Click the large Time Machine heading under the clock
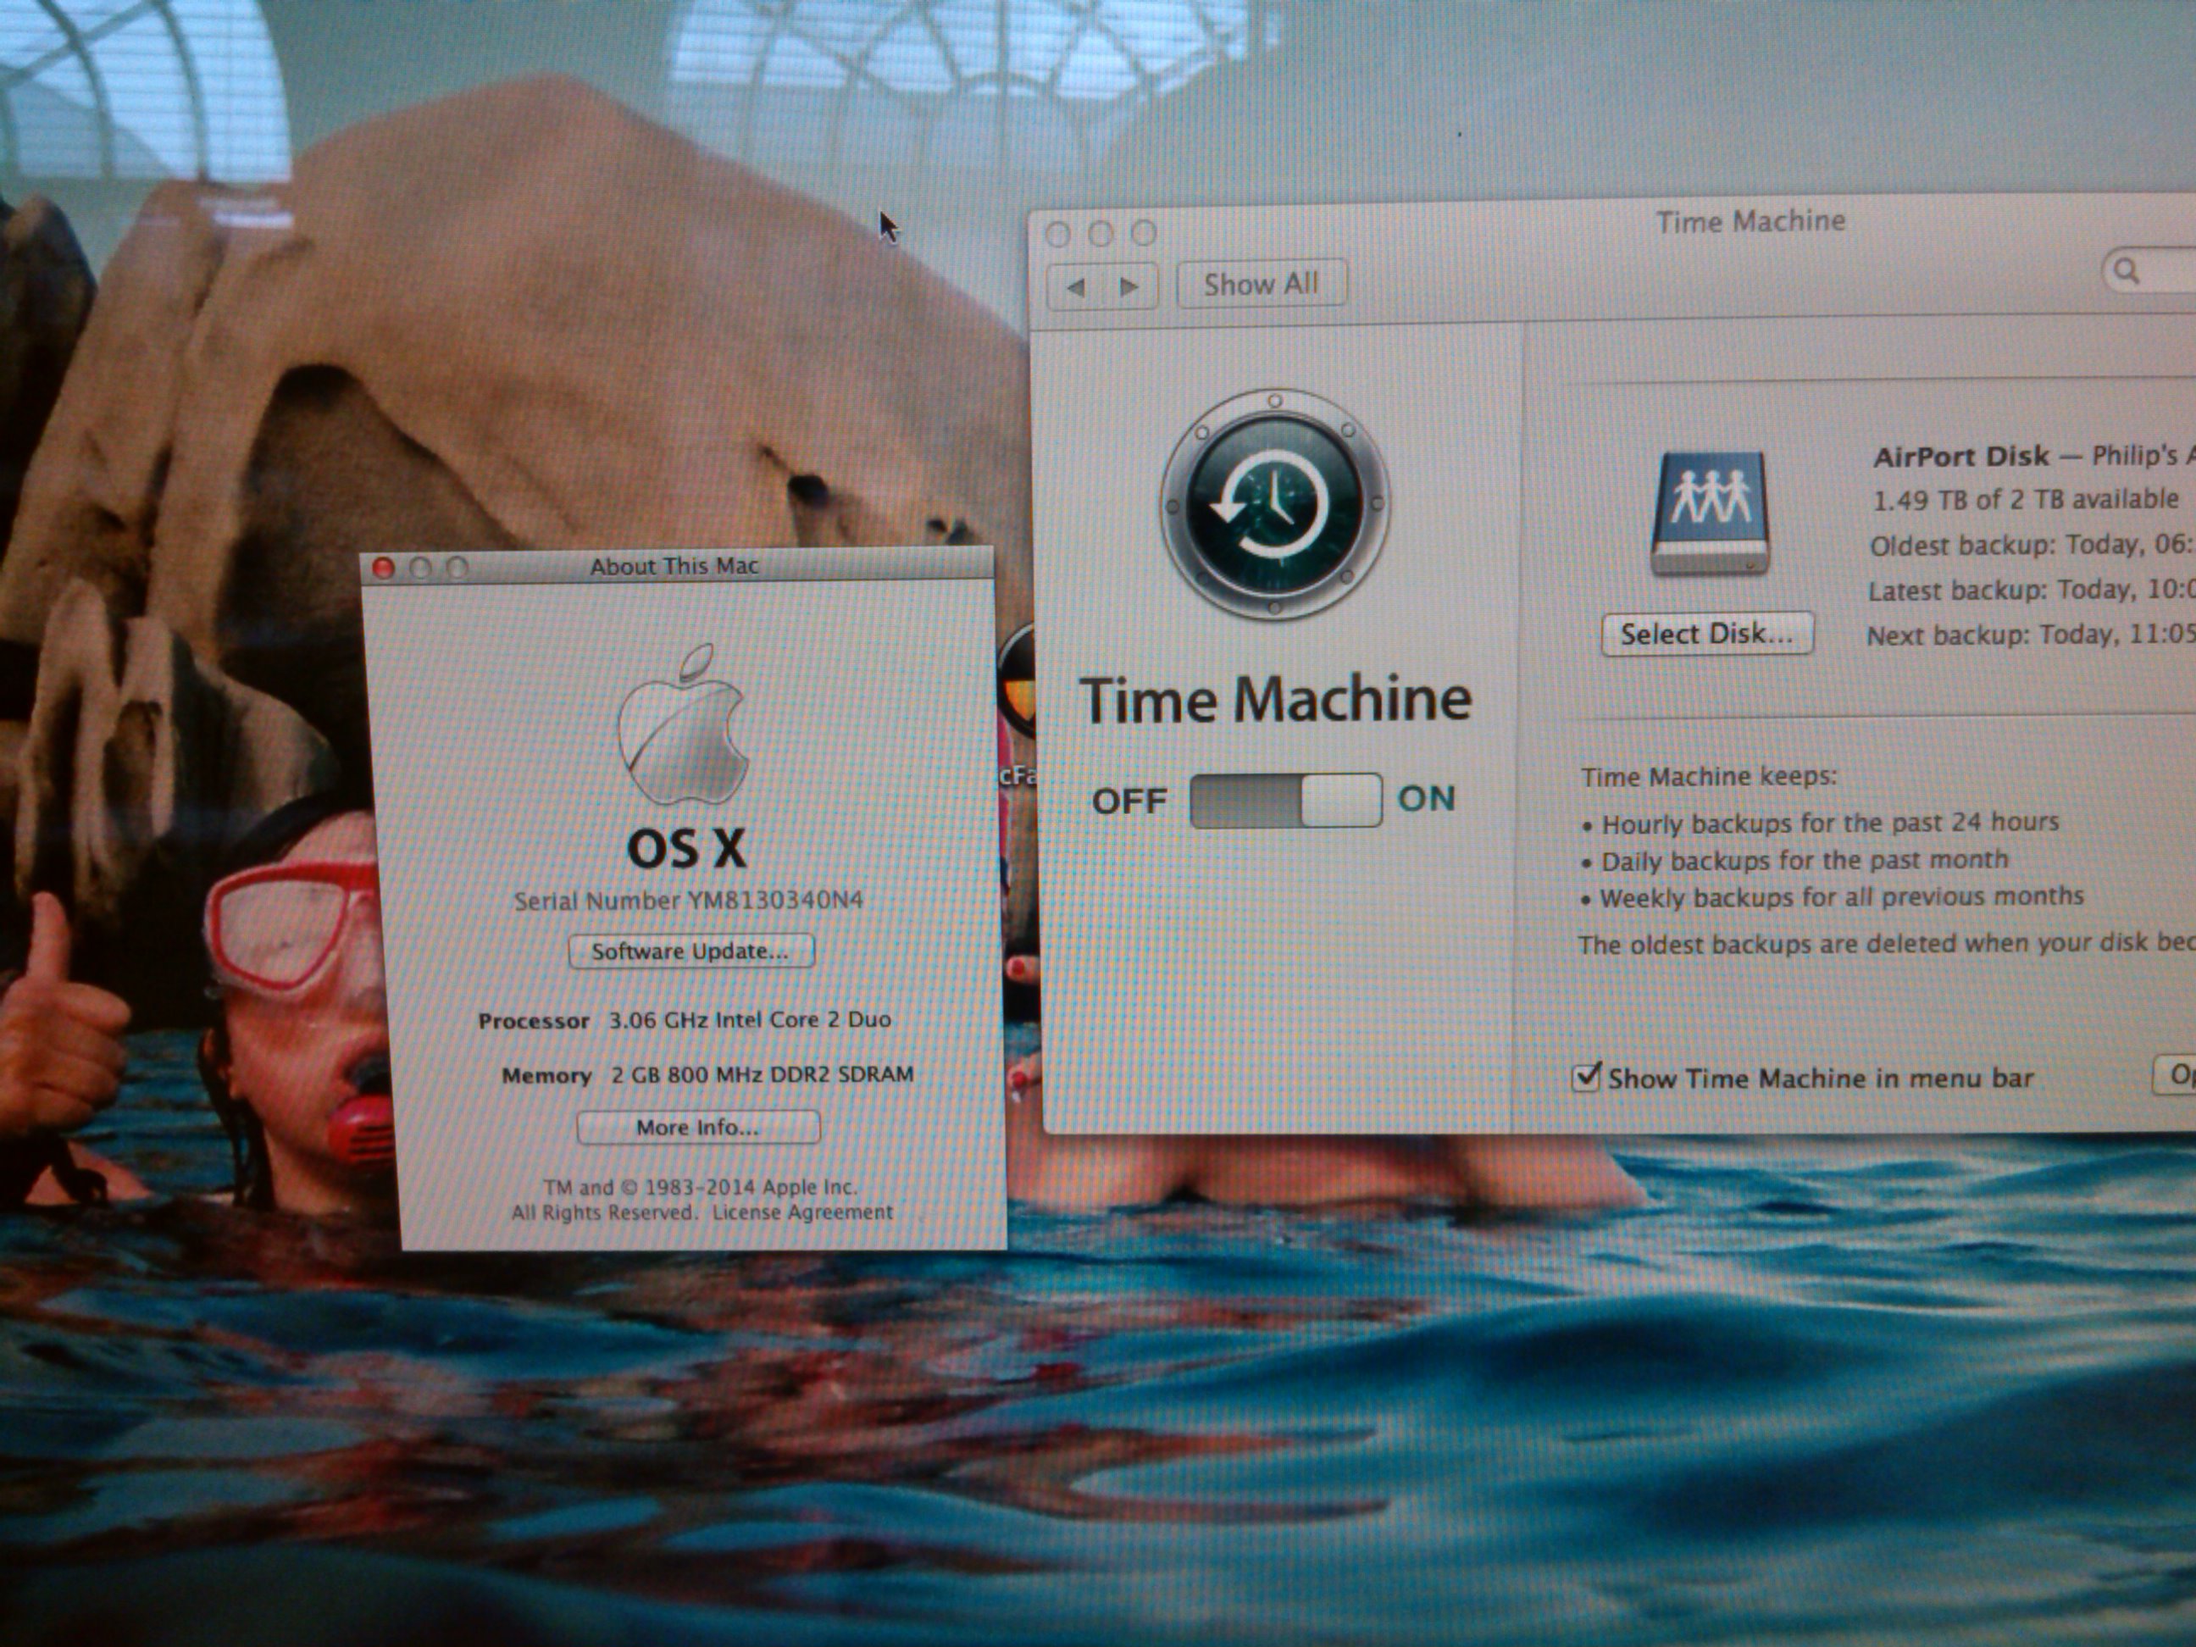 (x=1276, y=700)
